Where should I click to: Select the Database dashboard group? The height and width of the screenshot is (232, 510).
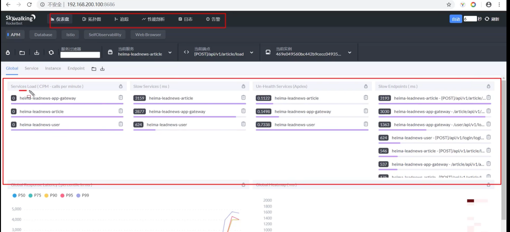[43, 35]
